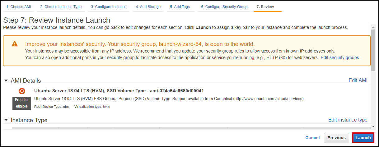The image size is (379, 147).
Task: Click the yellow warning triangle icon
Action: click(x=15, y=44)
